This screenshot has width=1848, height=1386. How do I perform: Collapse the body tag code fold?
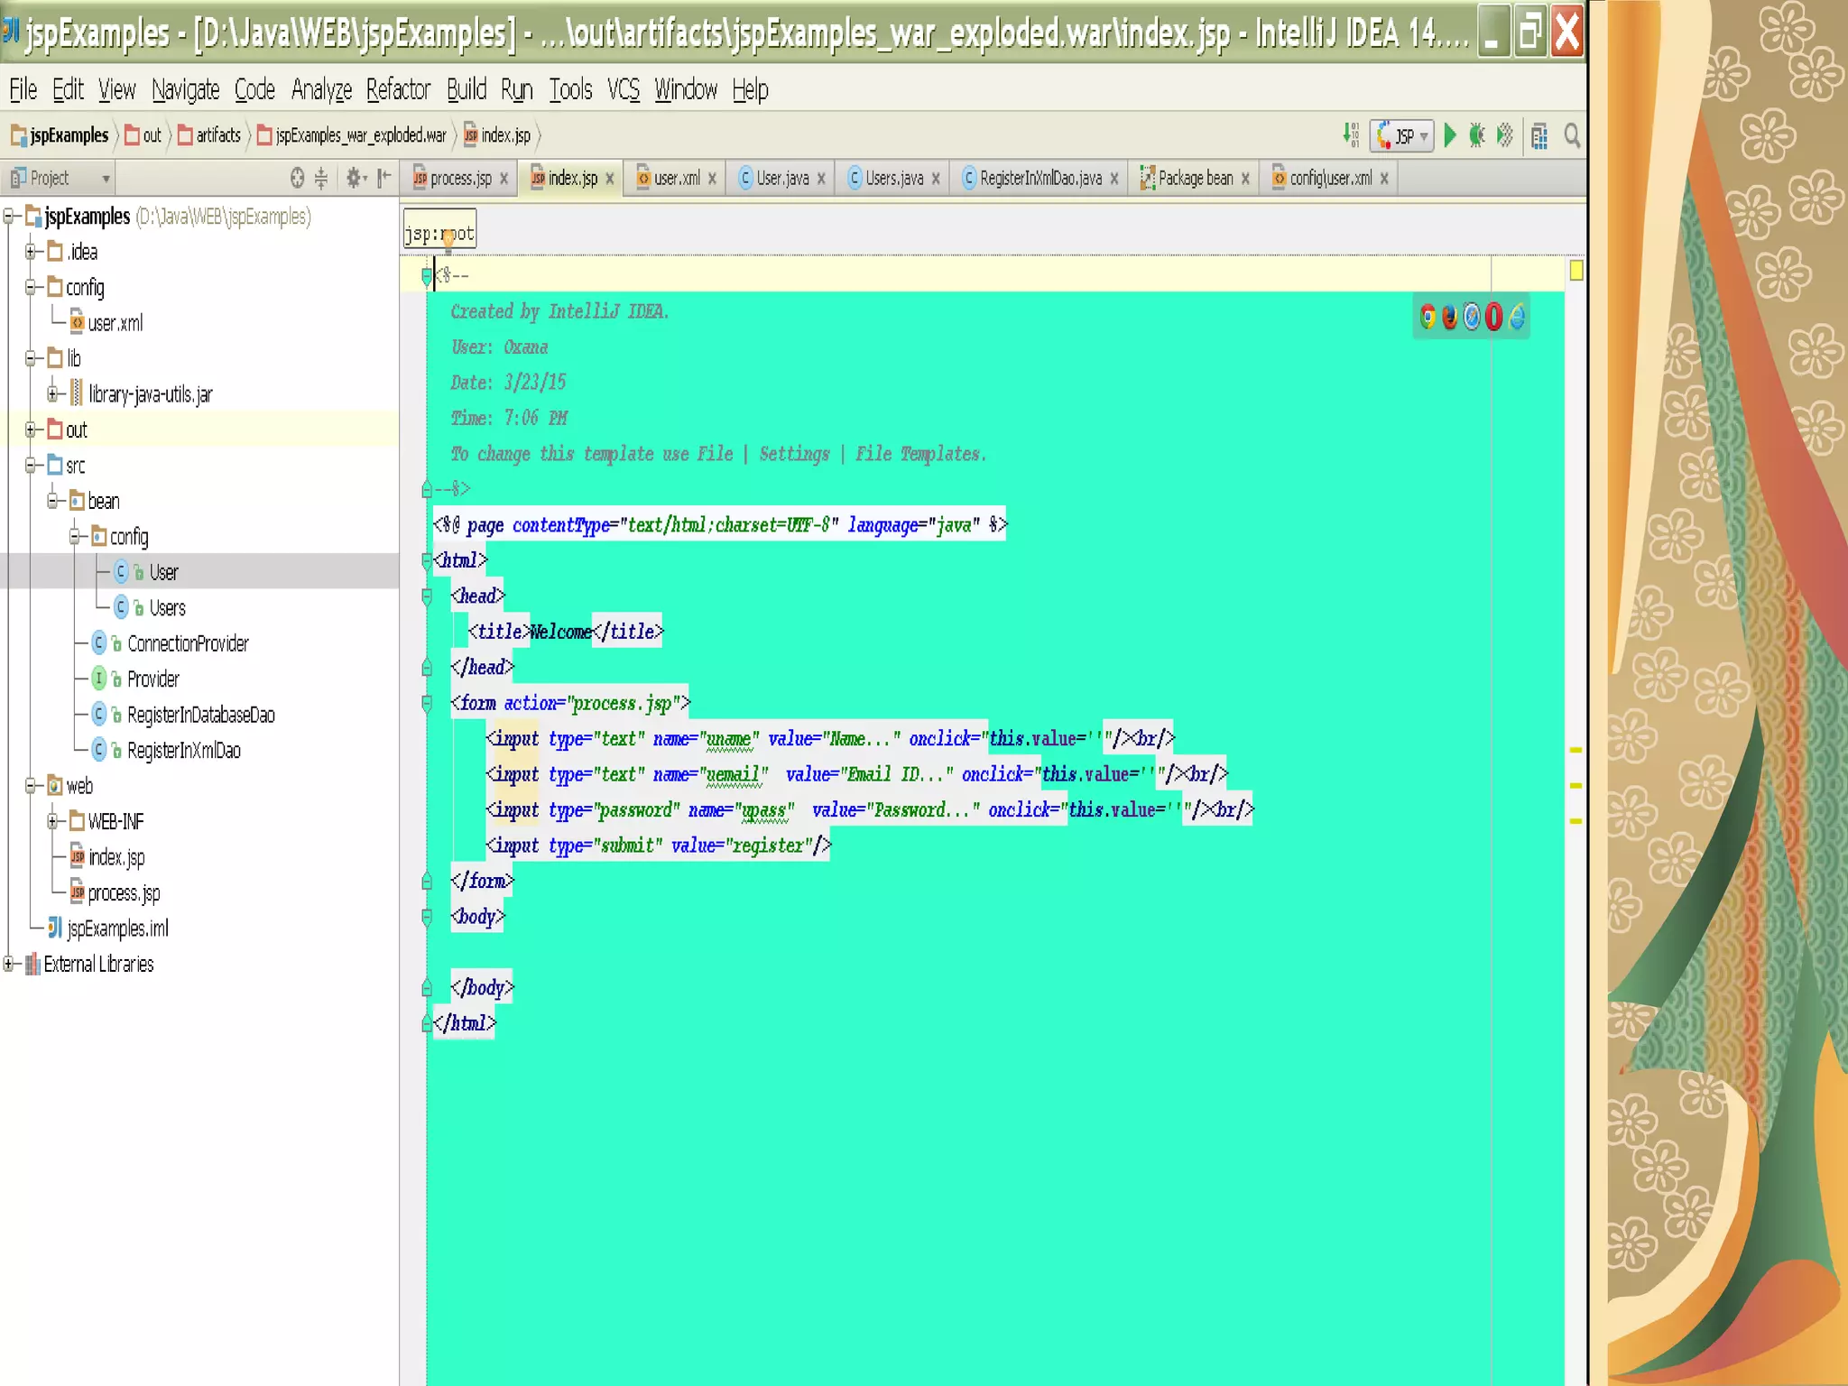click(427, 917)
